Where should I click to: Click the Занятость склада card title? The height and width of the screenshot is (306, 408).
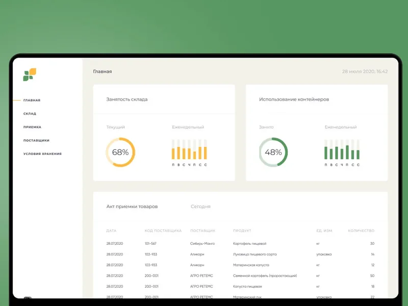[x=126, y=99]
